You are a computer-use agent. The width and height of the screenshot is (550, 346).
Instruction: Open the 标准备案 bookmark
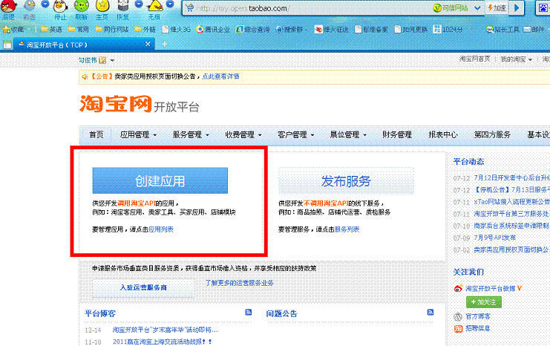click(371, 30)
